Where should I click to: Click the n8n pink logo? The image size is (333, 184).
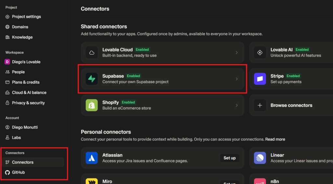(260, 181)
